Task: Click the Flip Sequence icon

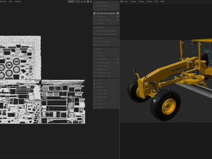Action: (x=95, y=97)
